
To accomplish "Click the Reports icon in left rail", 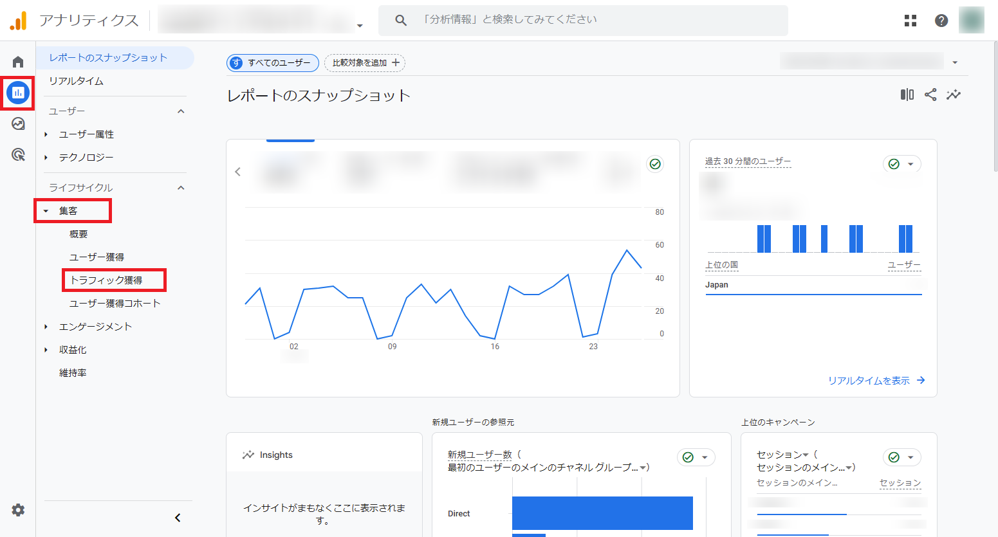I will 18,93.
